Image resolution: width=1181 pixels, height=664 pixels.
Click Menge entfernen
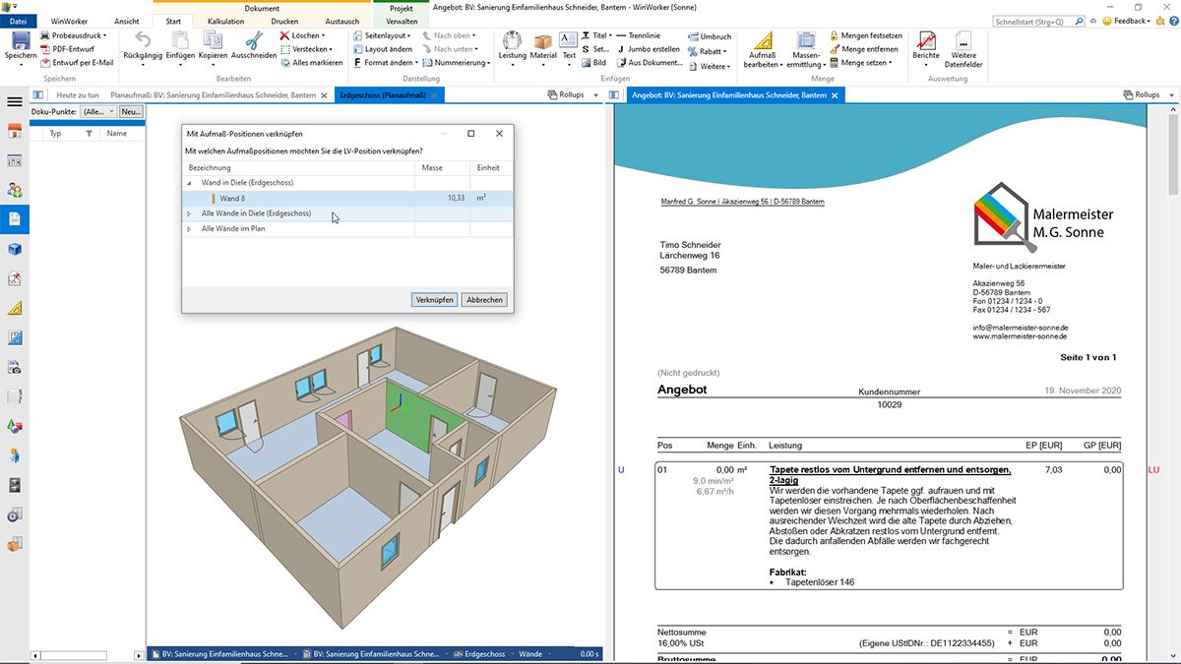(863, 48)
